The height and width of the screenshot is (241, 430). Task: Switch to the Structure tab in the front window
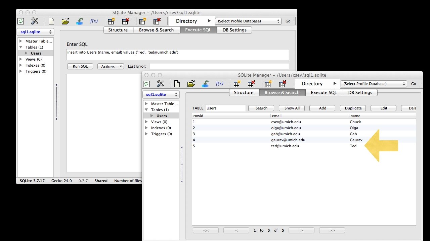coord(244,92)
